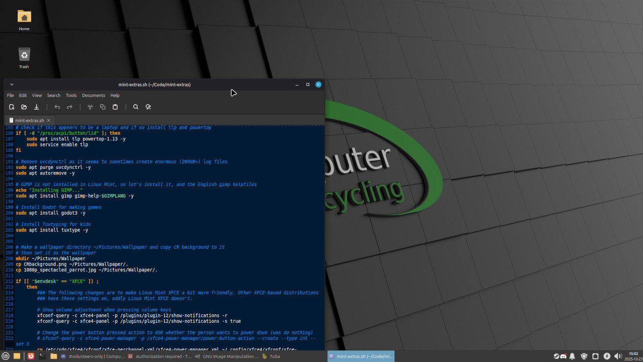
Task: Open Find with the magnifier icon
Action: click(x=136, y=107)
